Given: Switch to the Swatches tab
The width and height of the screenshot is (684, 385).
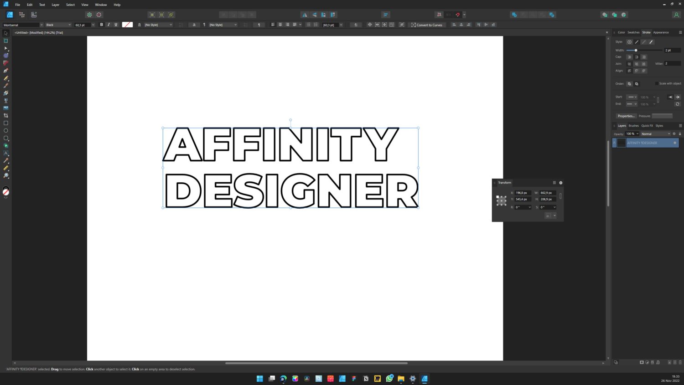Looking at the screenshot, I should click(x=633, y=32).
